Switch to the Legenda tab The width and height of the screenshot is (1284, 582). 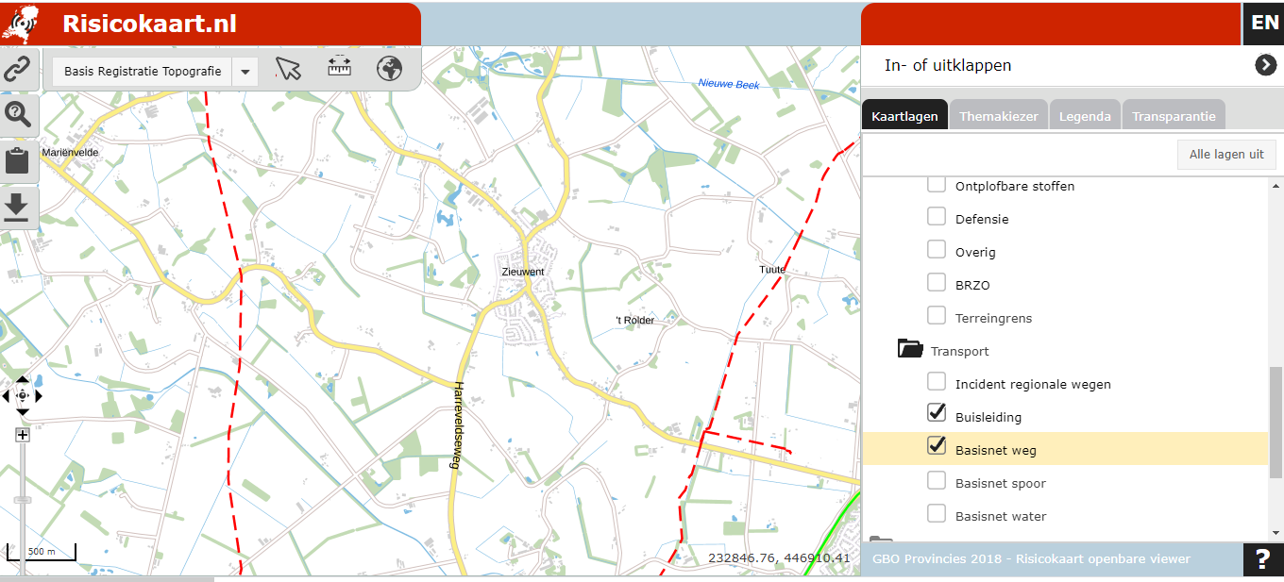pos(1085,116)
